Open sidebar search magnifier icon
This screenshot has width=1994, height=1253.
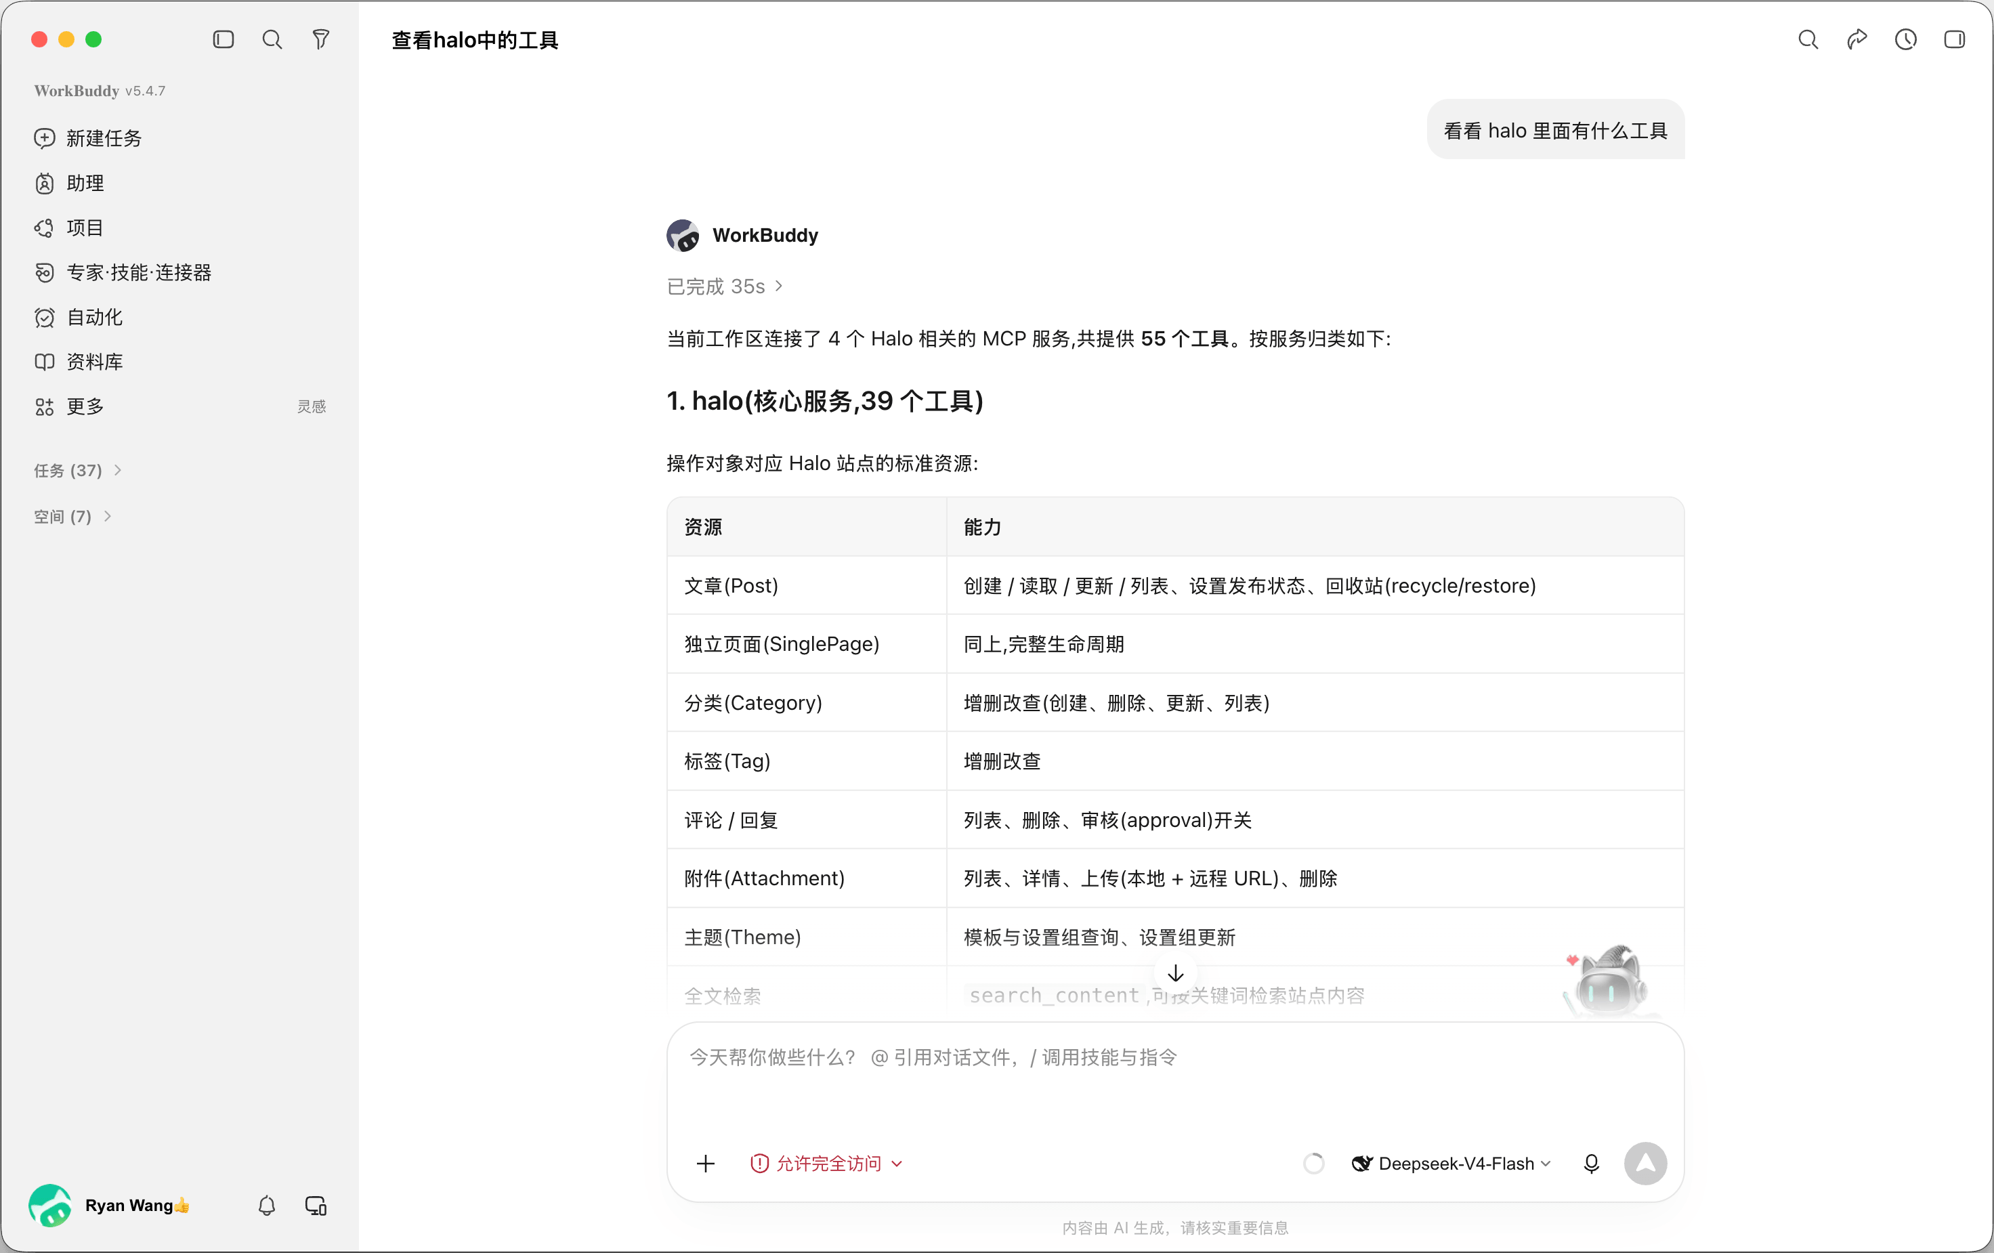pos(272,40)
